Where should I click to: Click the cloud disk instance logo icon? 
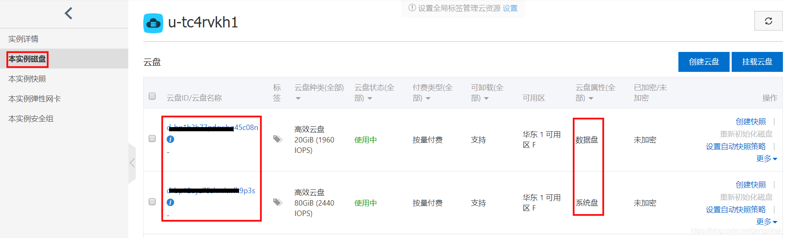tap(153, 23)
